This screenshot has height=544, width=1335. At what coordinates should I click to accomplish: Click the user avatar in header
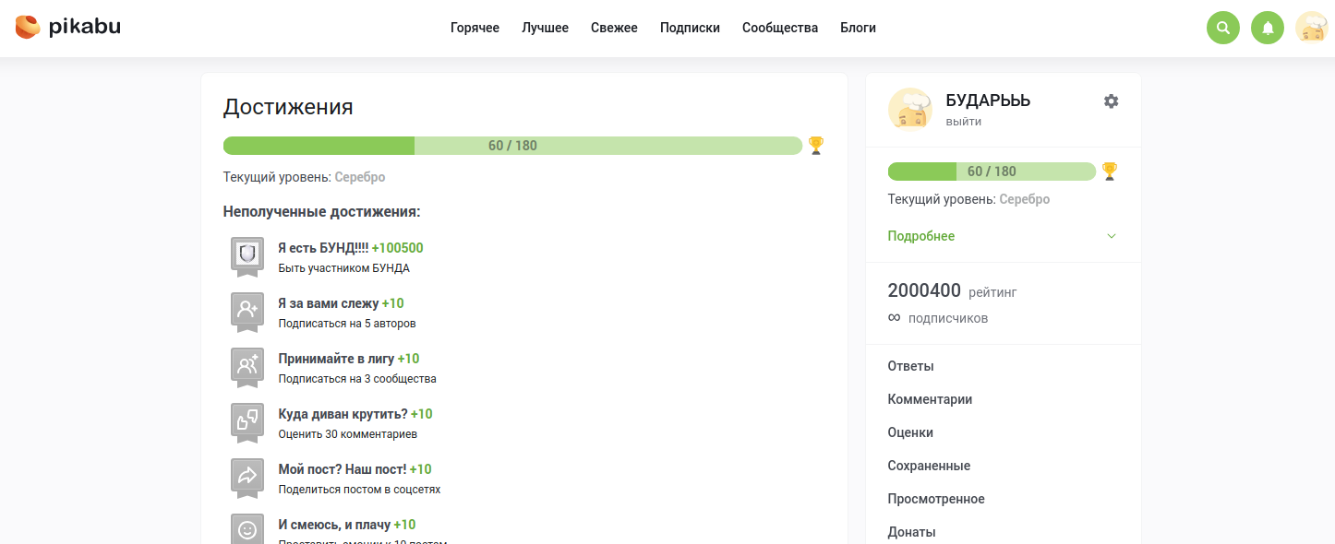click(x=1312, y=28)
